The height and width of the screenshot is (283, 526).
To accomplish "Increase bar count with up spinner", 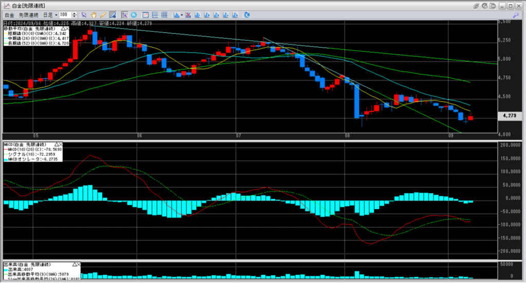I will pos(74,13).
